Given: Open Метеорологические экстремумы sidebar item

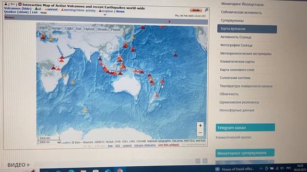Looking at the screenshot, I should coord(246,54).
